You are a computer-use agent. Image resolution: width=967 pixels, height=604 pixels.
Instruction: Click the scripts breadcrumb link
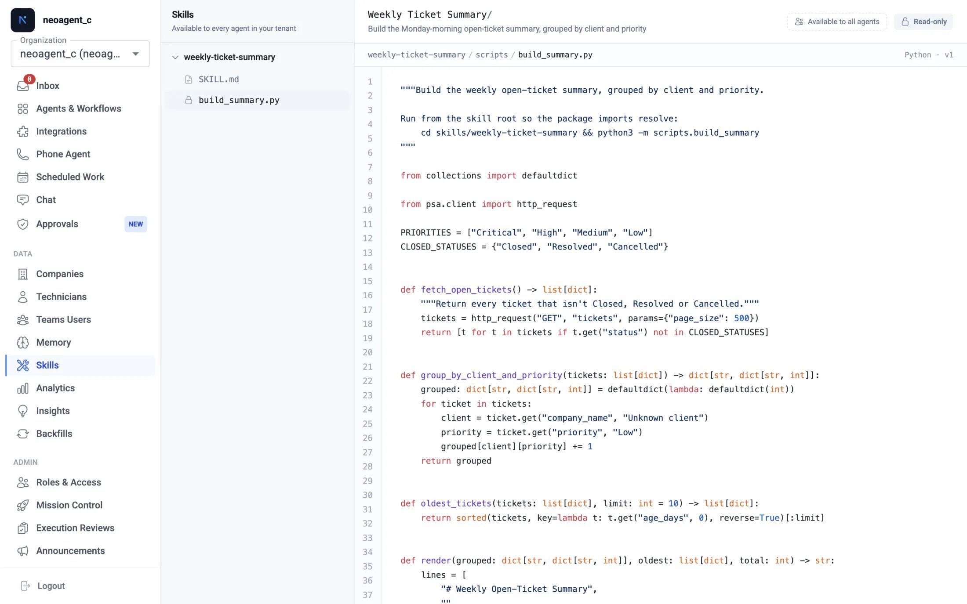491,54
